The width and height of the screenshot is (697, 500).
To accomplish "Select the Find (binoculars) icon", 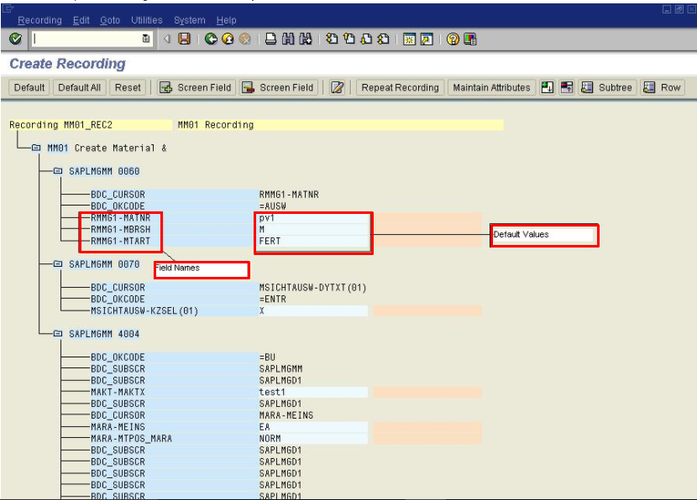I will [x=286, y=39].
